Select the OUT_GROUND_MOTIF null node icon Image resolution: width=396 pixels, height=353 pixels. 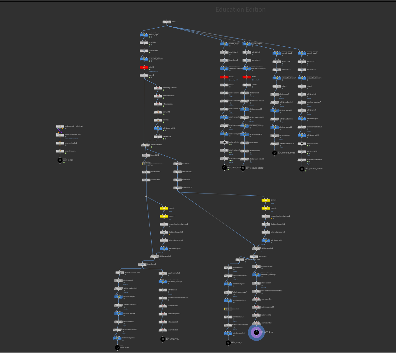[243, 168]
